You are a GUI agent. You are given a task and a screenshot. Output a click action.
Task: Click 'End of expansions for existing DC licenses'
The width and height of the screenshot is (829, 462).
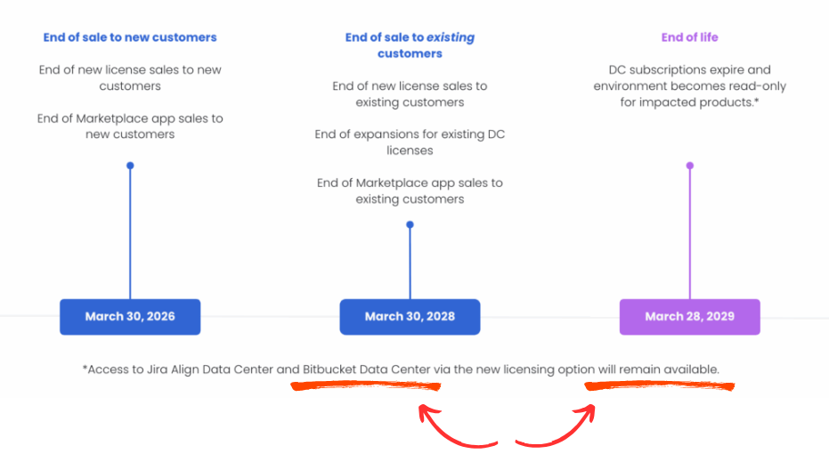[x=410, y=142]
